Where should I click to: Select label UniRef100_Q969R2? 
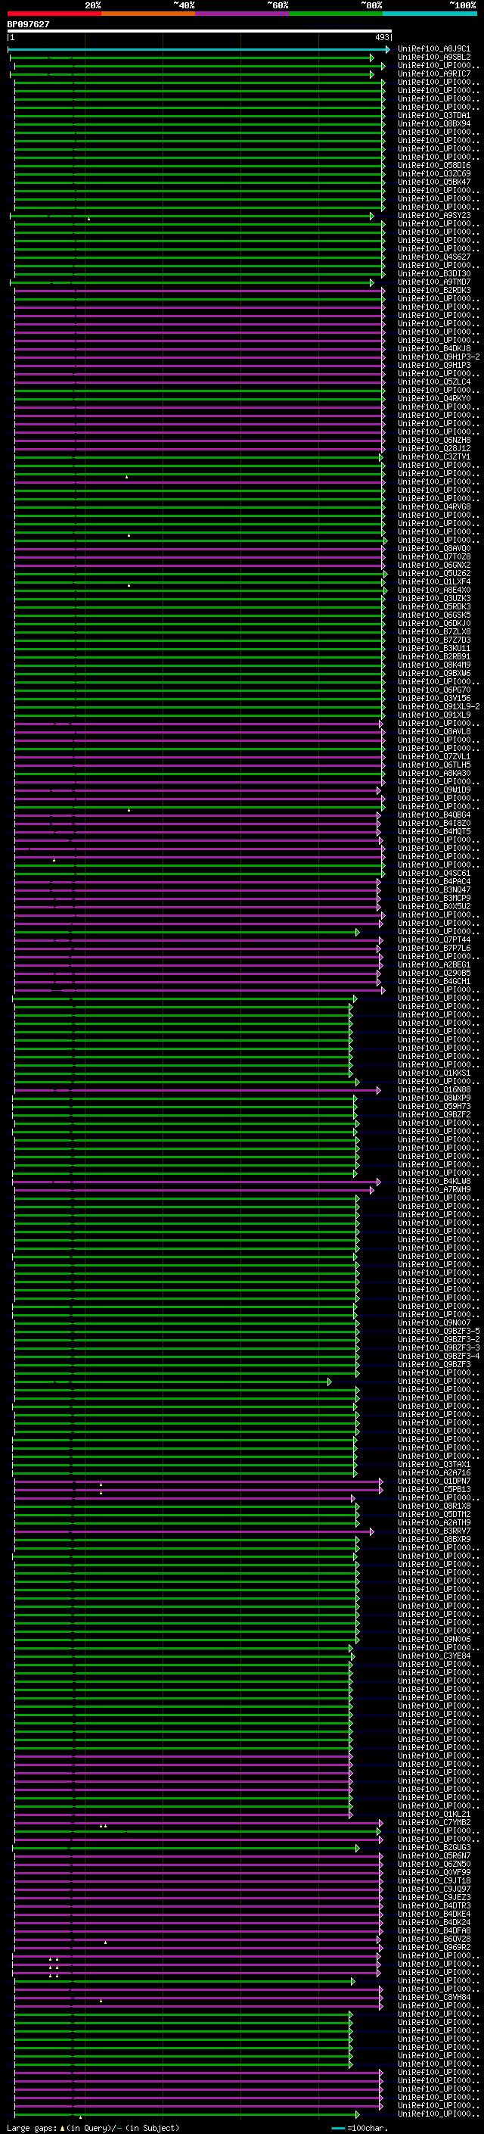point(434,1948)
